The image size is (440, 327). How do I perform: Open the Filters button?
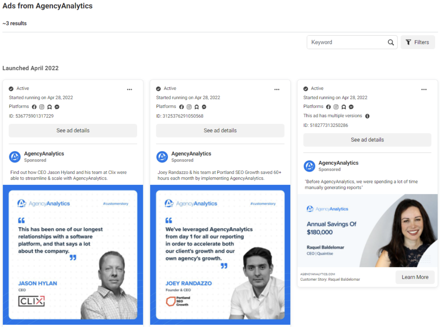pos(418,42)
